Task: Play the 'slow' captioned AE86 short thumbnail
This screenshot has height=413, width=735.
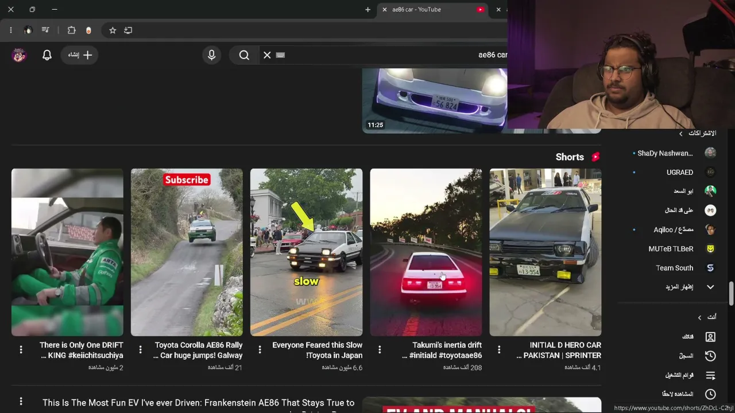Action: tap(306, 252)
